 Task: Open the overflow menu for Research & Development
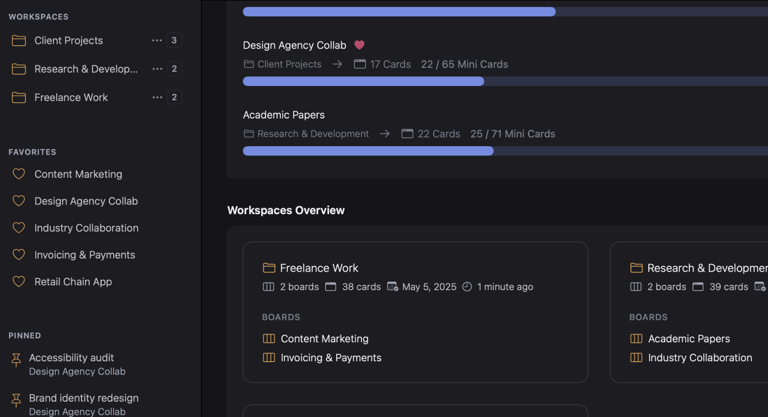point(157,69)
